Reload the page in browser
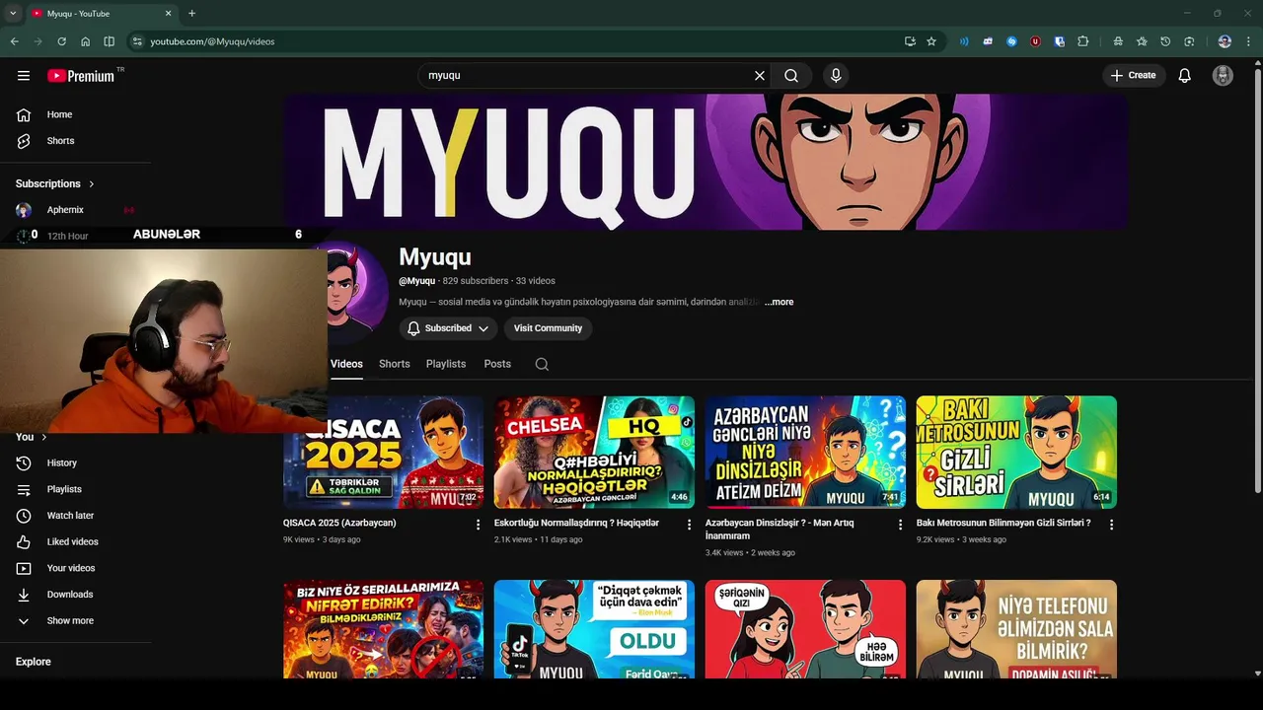This screenshot has height=710, width=1263. click(x=61, y=41)
